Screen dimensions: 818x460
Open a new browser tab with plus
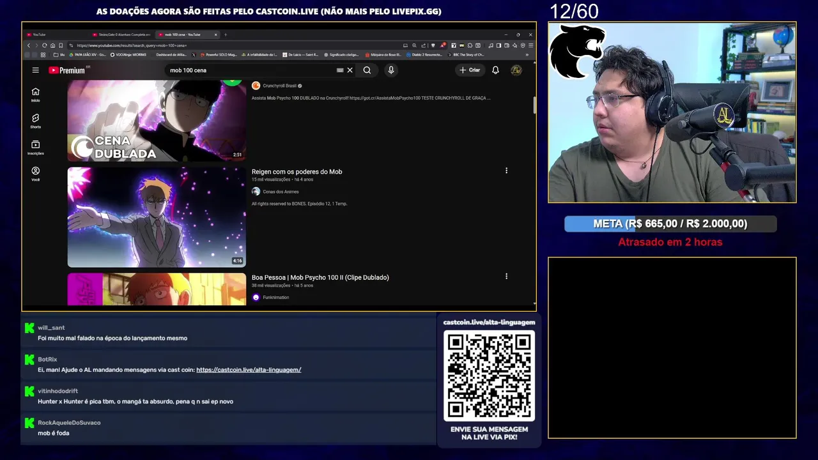[x=226, y=34]
